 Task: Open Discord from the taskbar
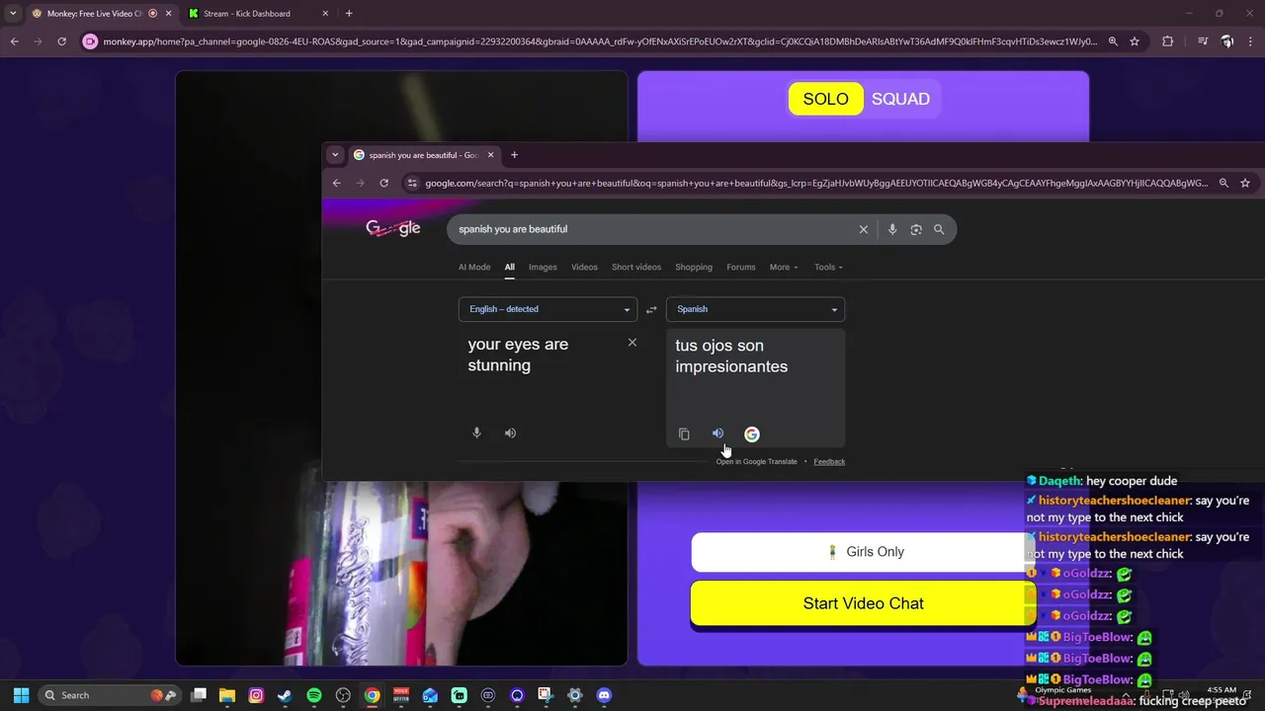click(604, 695)
